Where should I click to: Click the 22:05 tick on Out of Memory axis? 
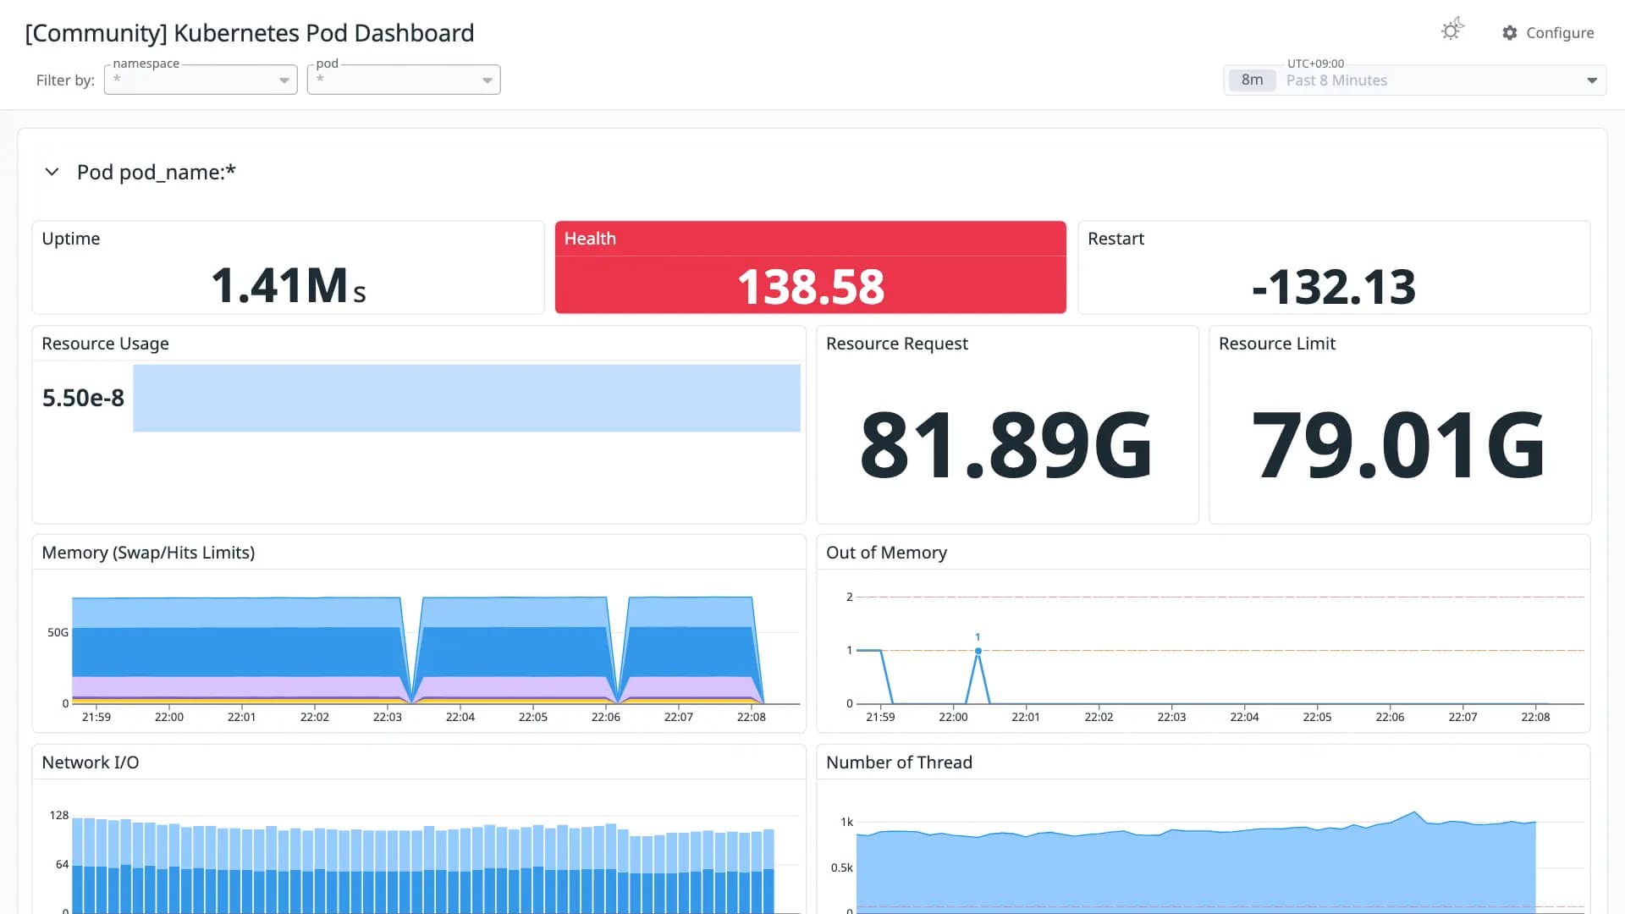click(x=1317, y=717)
